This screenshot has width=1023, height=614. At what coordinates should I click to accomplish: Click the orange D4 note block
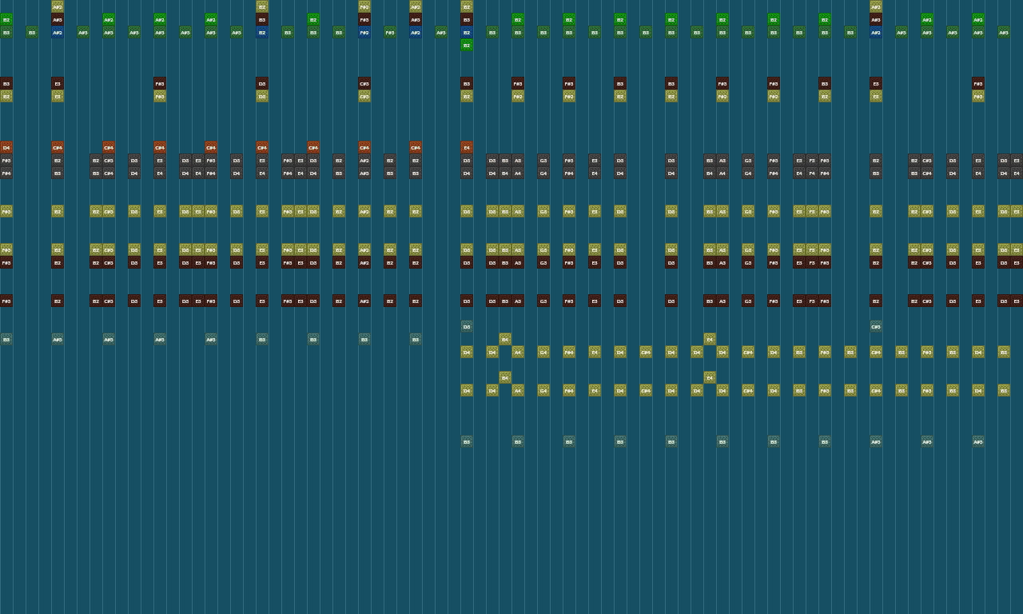[6, 147]
